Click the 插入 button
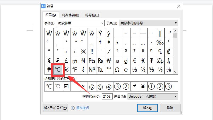 click(147, 108)
